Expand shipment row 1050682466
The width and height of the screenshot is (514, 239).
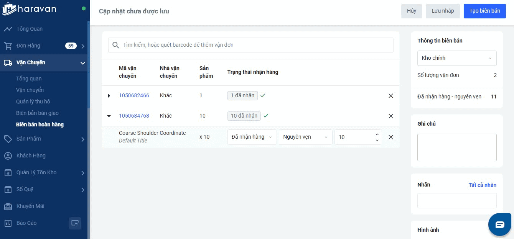coord(109,96)
